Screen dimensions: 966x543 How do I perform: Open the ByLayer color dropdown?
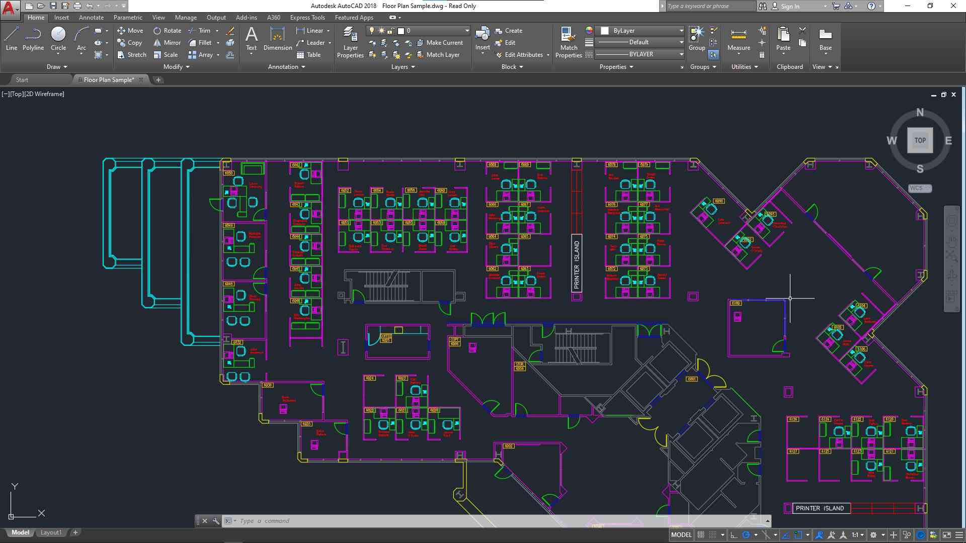click(681, 31)
